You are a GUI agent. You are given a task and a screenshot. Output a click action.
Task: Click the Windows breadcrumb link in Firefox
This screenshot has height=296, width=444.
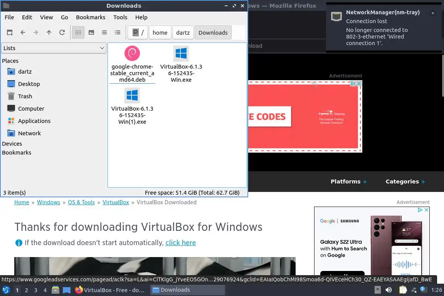pos(49,202)
